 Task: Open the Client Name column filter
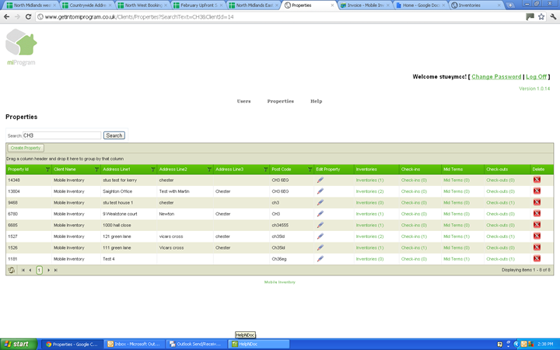[x=96, y=169]
